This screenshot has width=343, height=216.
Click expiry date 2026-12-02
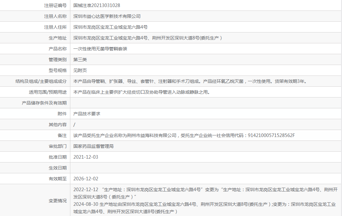(86, 179)
